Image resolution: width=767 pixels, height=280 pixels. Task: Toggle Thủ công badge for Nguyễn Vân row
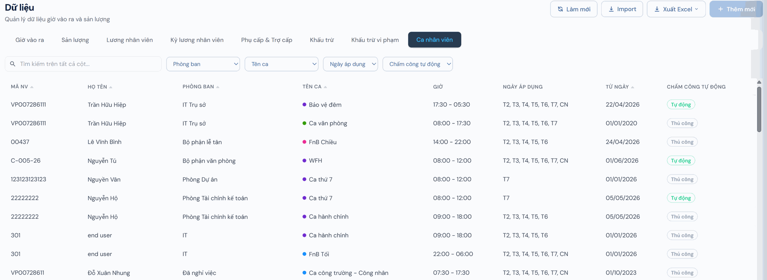coord(682,179)
